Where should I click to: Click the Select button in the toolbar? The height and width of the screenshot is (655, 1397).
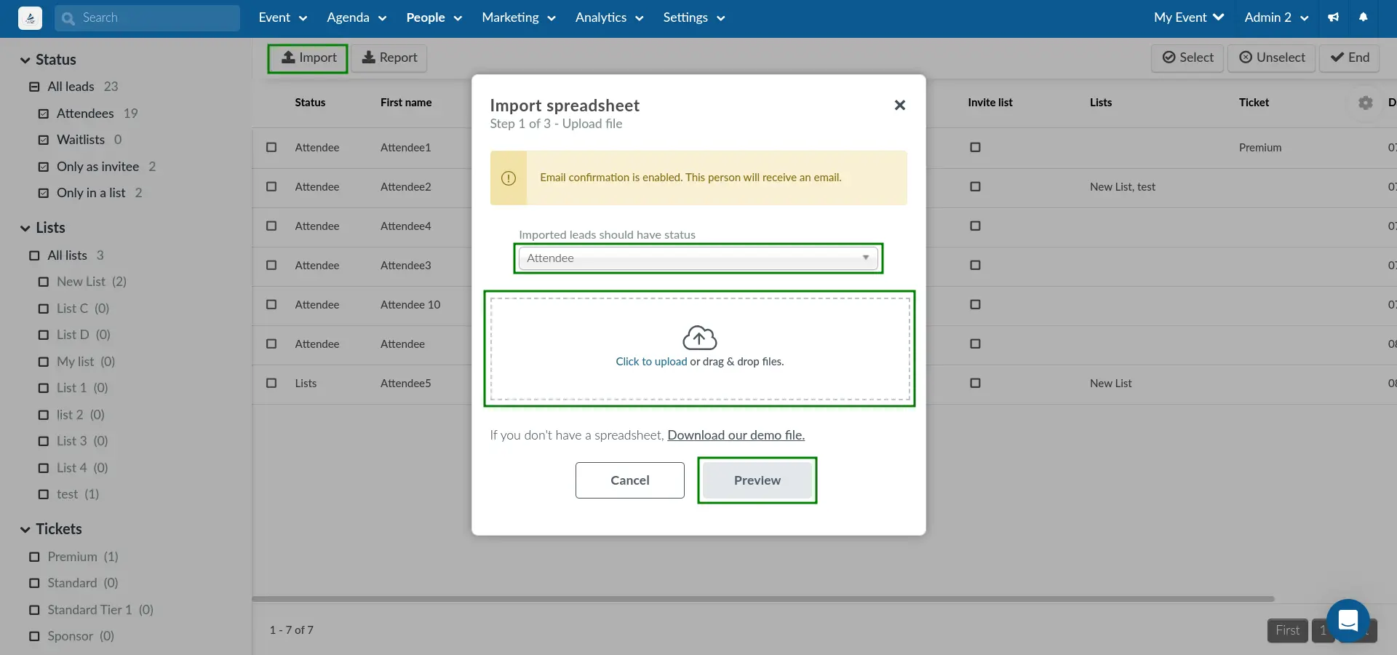point(1187,57)
